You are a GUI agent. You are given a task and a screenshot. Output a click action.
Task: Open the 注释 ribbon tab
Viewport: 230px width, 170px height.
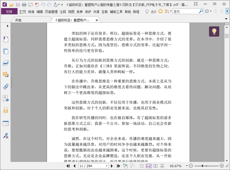63,12
